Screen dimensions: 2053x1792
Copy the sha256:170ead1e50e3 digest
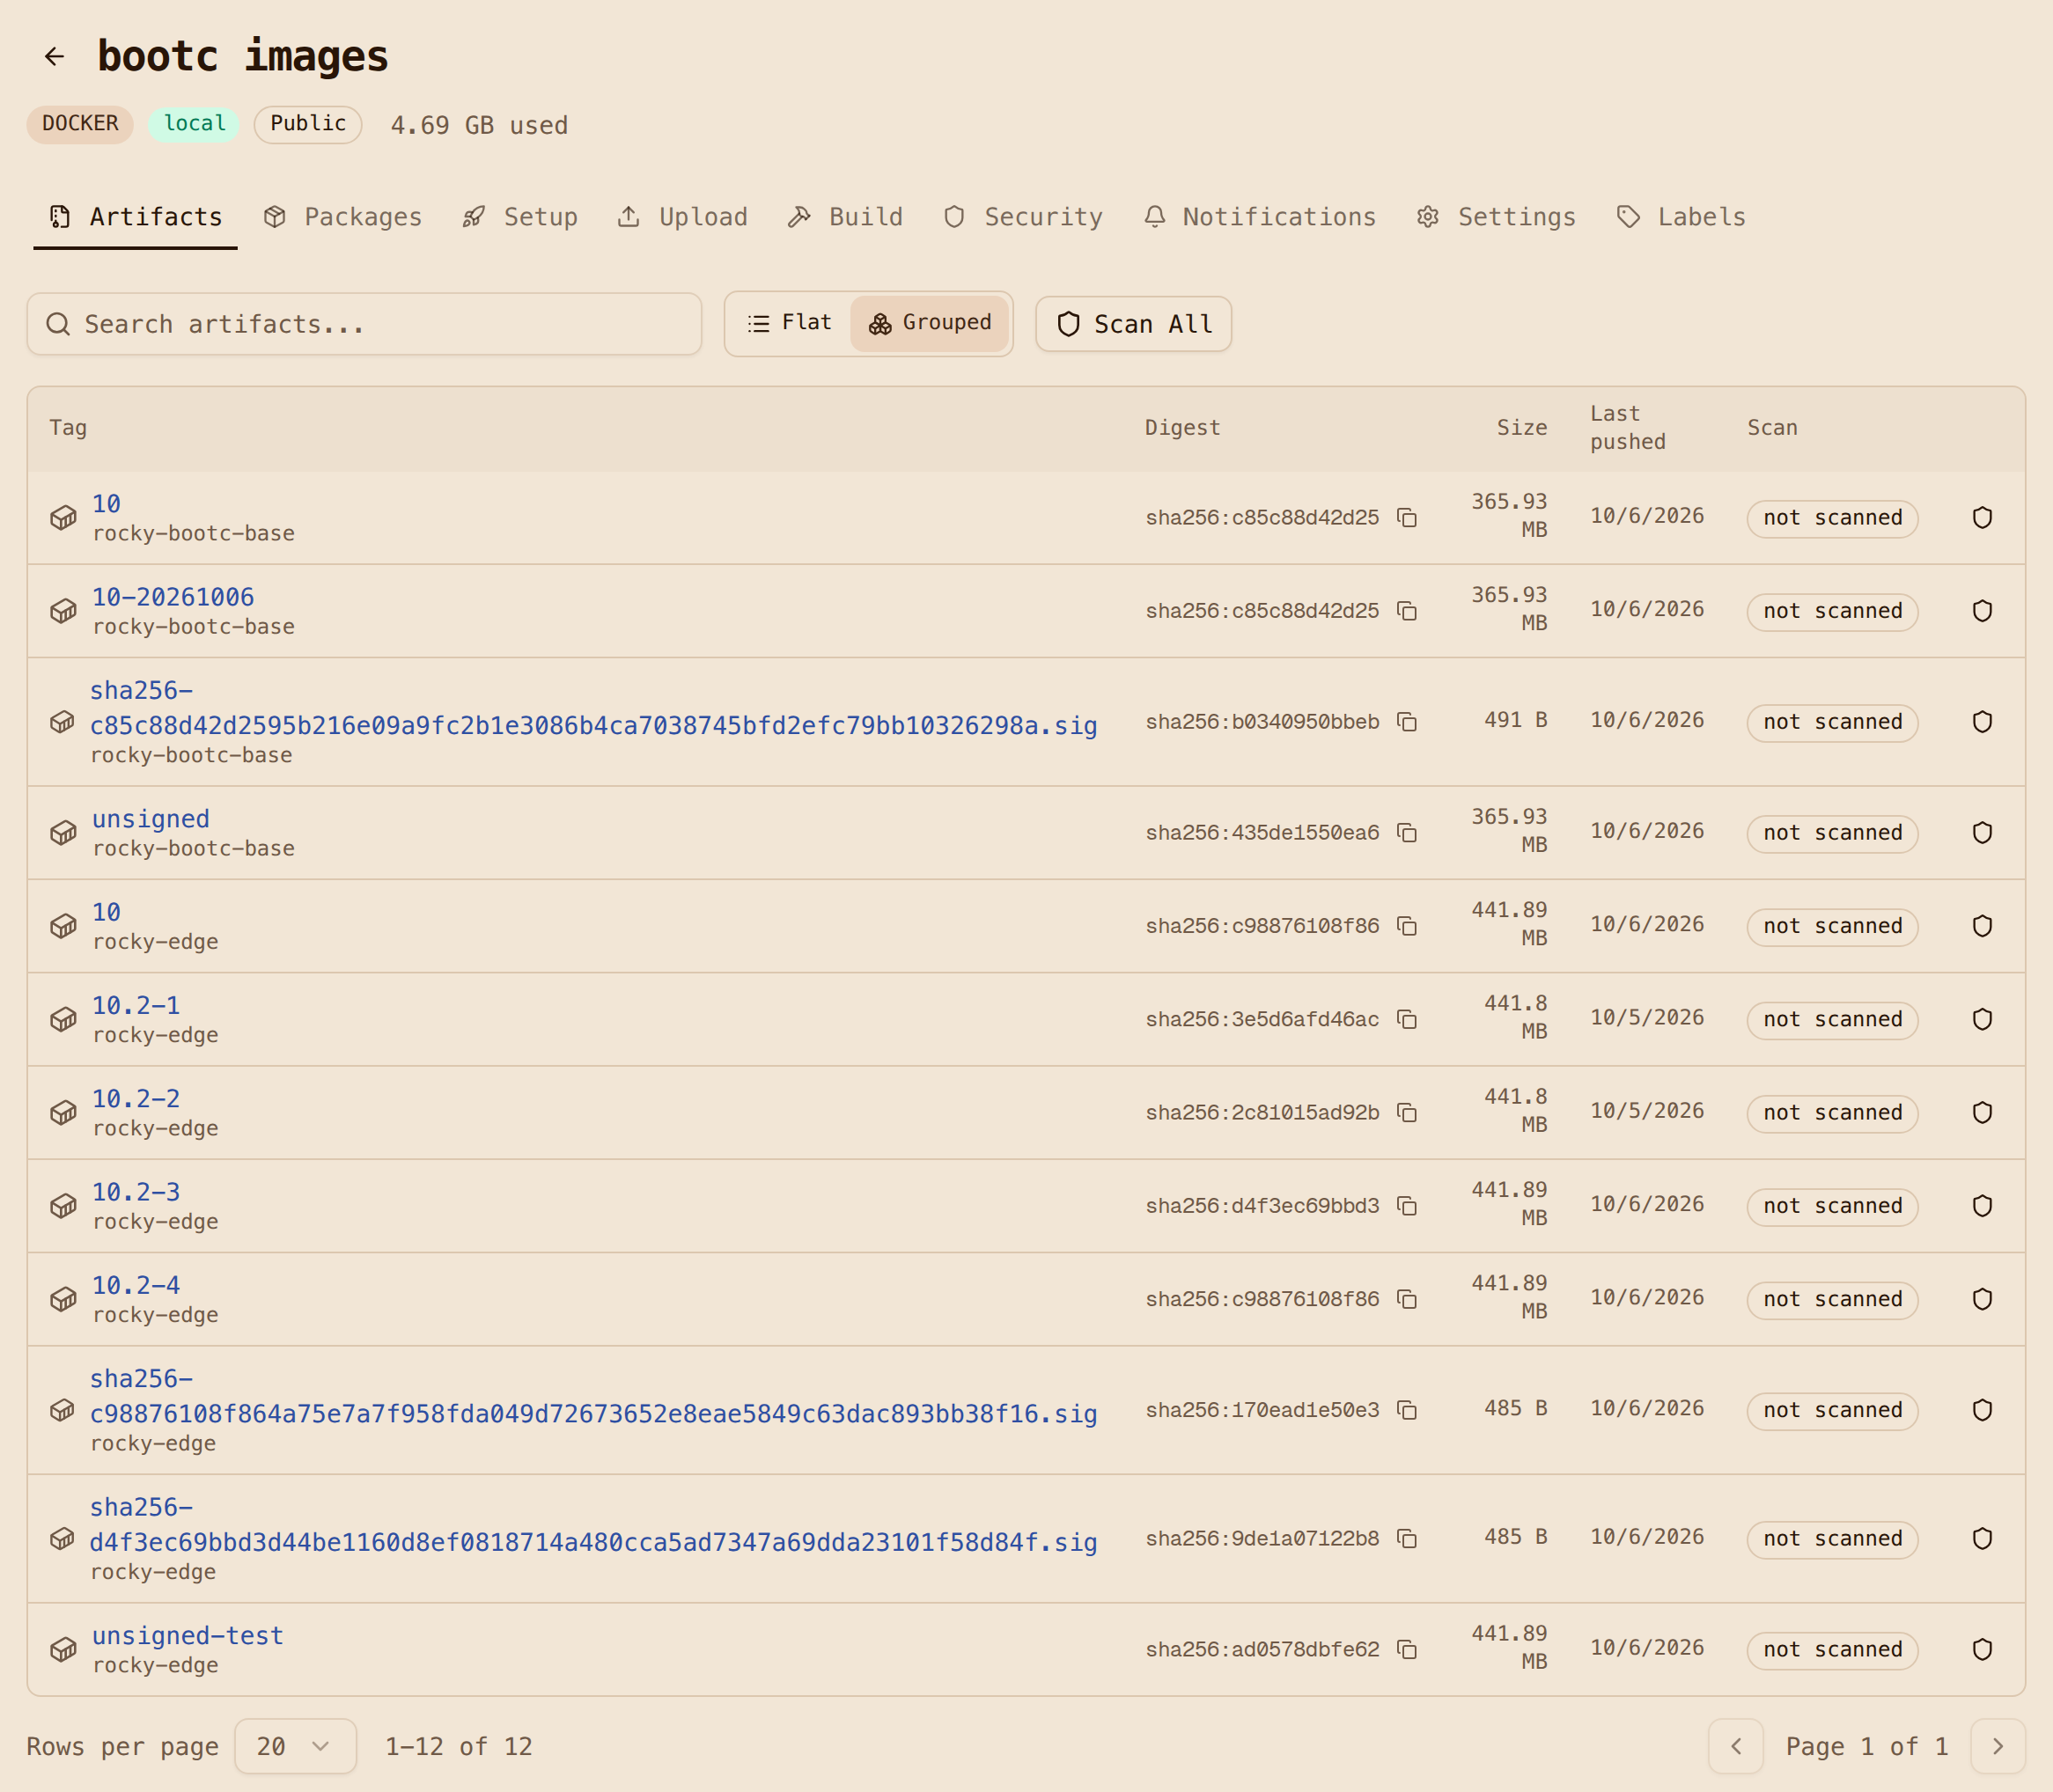tap(1407, 1410)
